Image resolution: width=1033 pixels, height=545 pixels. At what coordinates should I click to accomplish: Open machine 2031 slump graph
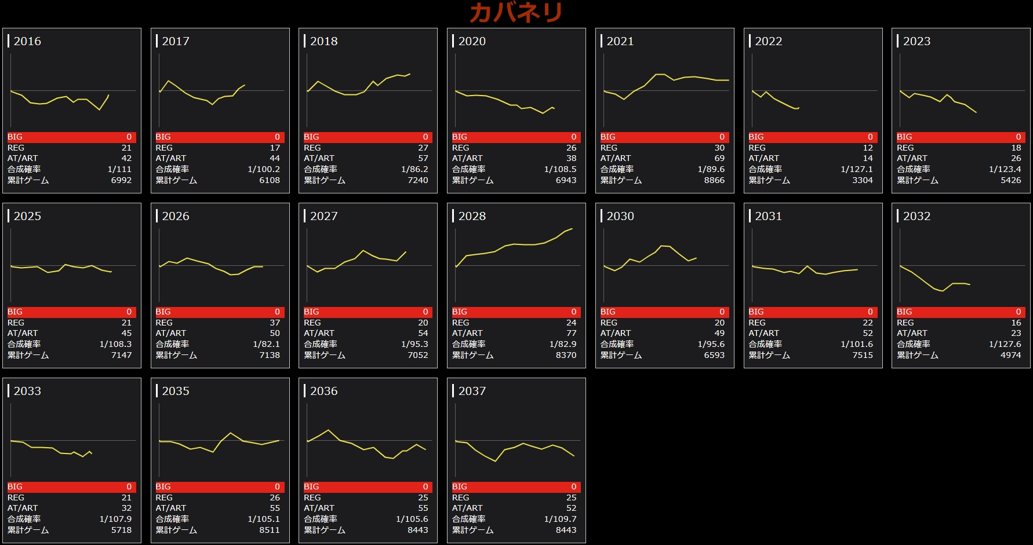click(x=814, y=265)
